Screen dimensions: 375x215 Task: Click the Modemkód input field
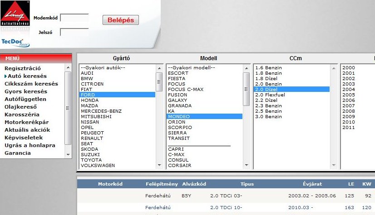74,18
